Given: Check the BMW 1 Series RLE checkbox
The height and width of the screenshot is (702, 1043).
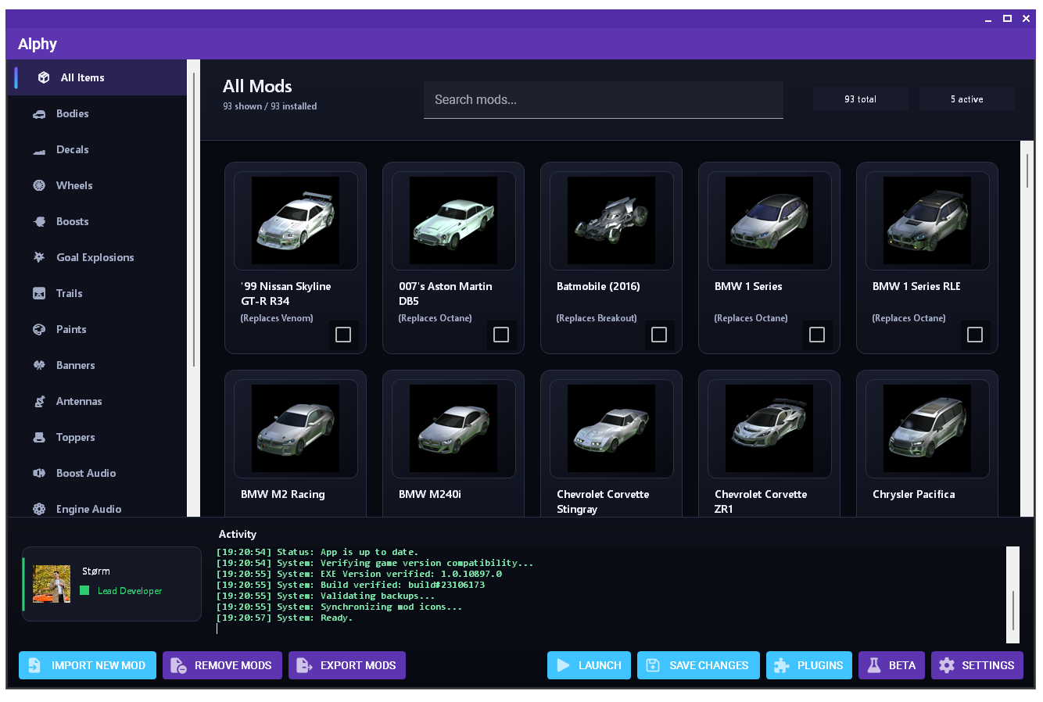Looking at the screenshot, I should (x=975, y=335).
